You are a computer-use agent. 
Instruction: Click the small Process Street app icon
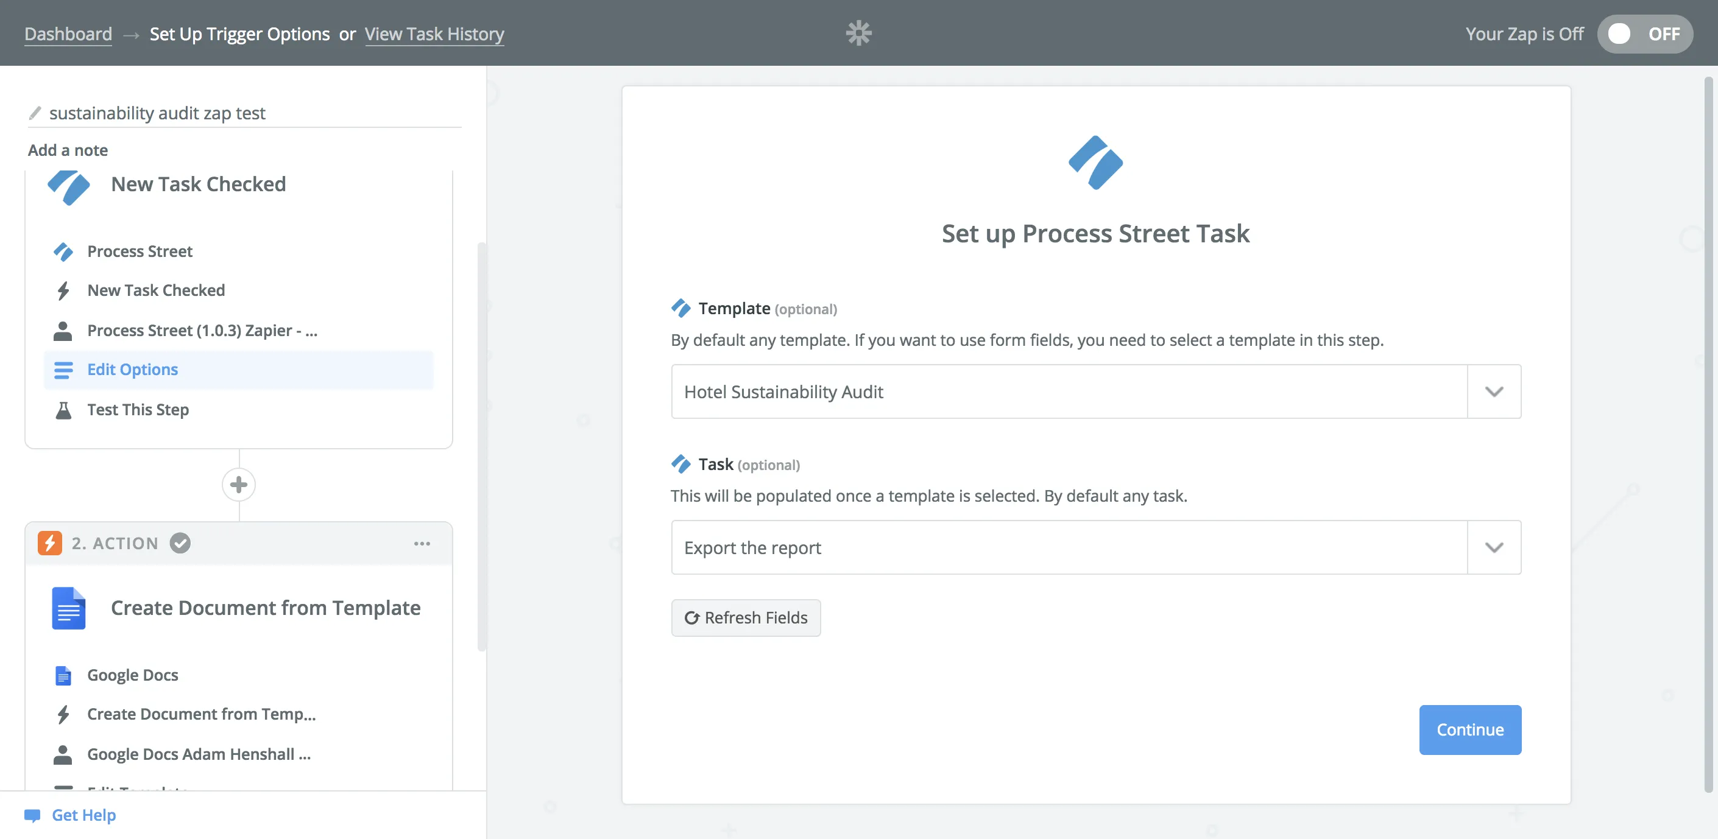pos(63,251)
